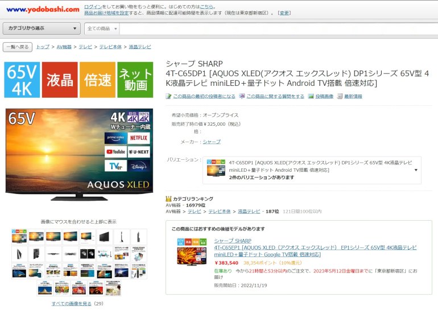Select the second gallery thumbnail, front TV view
Viewport: 438px width, 310px height.
pos(36,237)
